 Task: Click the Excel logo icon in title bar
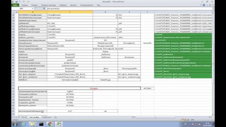click(x=13, y=1)
